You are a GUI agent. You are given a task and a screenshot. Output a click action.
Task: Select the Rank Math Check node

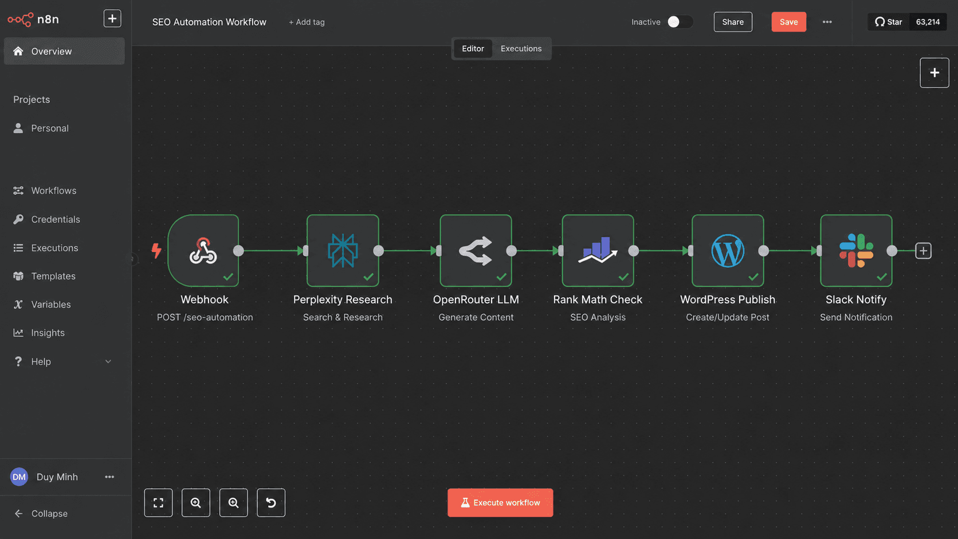pyautogui.click(x=598, y=250)
